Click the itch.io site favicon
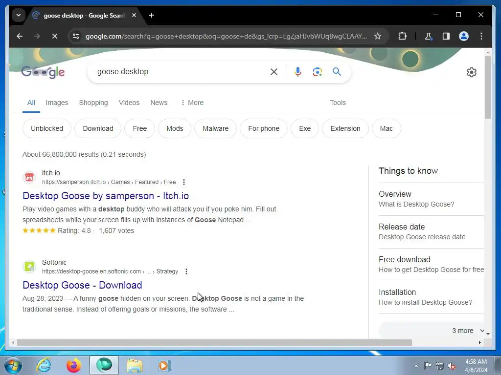This screenshot has width=501, height=375. (x=29, y=177)
